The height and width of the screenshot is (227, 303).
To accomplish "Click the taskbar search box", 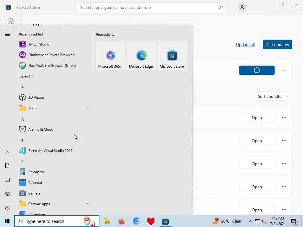I will 57,221.
